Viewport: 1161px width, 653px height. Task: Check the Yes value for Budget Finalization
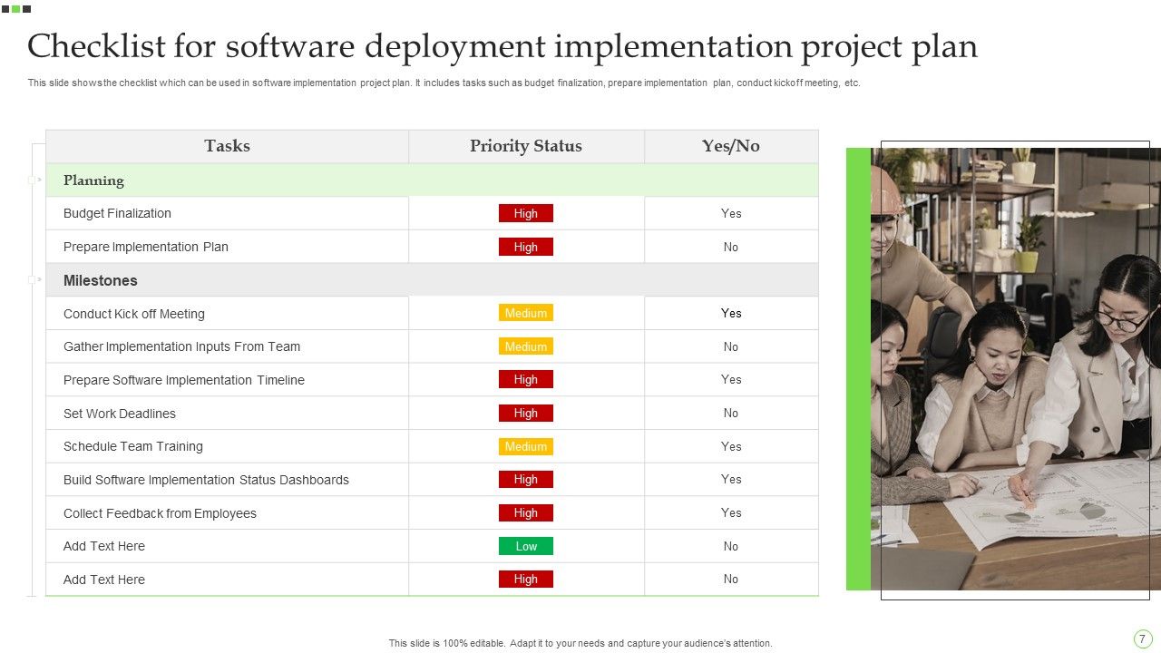point(731,213)
